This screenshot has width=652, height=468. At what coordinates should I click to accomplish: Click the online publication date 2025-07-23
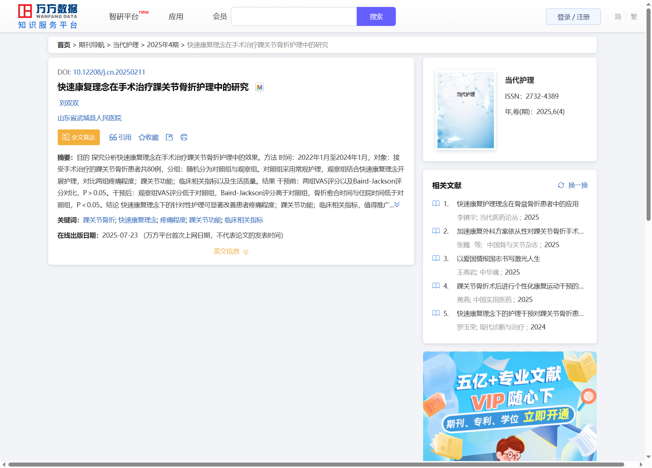[120, 235]
